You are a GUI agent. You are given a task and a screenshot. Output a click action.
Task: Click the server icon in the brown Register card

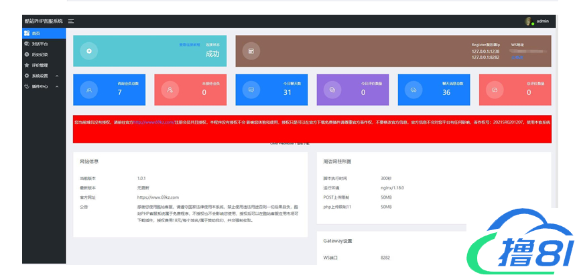click(251, 51)
